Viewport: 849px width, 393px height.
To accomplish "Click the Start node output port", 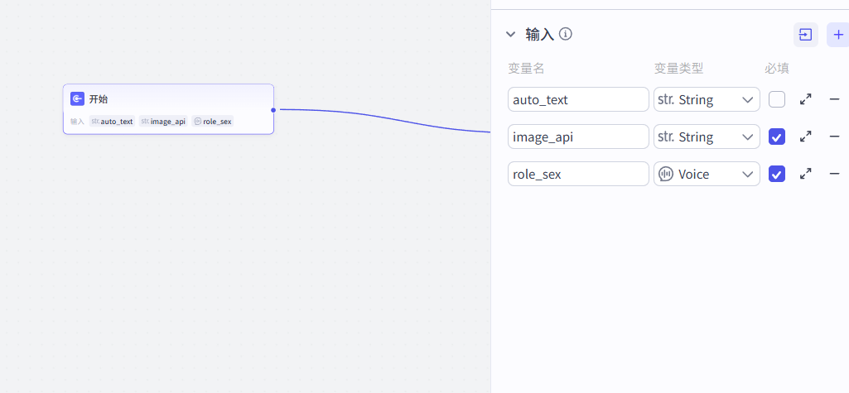I will click(x=273, y=109).
